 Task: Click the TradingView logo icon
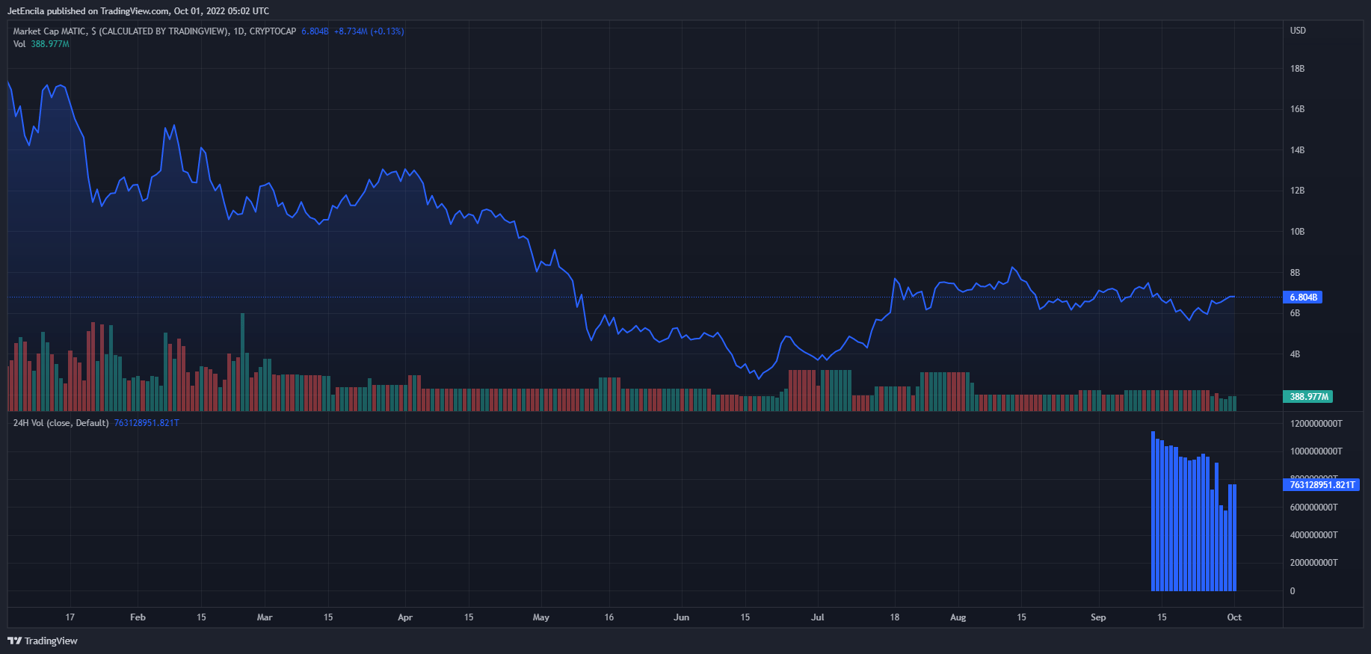14,641
